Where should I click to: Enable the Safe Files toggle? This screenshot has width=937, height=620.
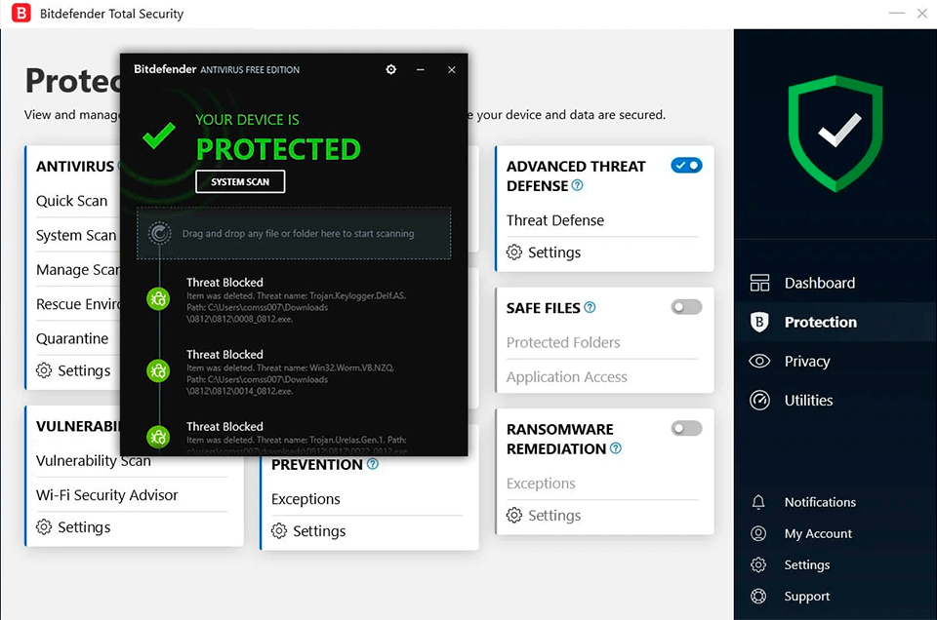point(686,307)
